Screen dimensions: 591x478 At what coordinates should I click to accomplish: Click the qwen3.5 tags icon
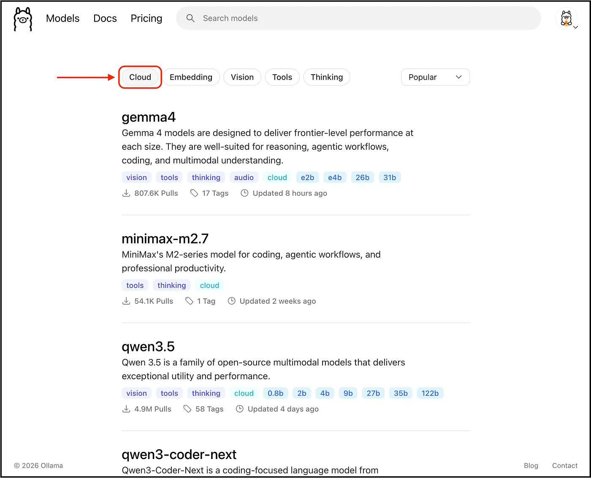[x=187, y=409]
